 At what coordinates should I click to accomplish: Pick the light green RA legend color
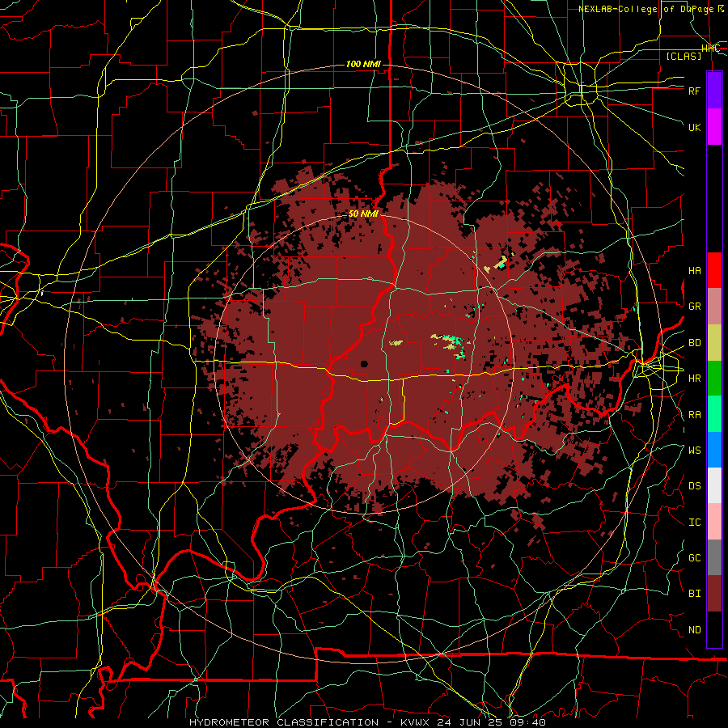[714, 413]
